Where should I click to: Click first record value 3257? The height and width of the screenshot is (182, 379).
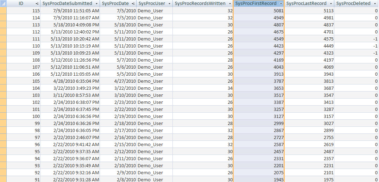(259, 109)
